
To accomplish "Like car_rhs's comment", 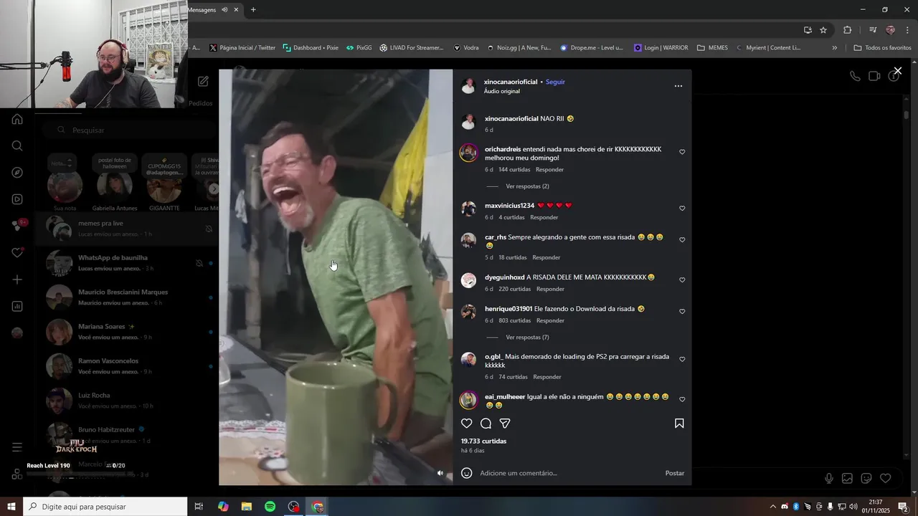I will click(682, 240).
